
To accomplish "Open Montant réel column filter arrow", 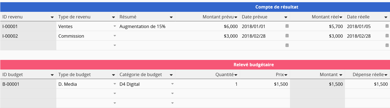I will point(341,17).
